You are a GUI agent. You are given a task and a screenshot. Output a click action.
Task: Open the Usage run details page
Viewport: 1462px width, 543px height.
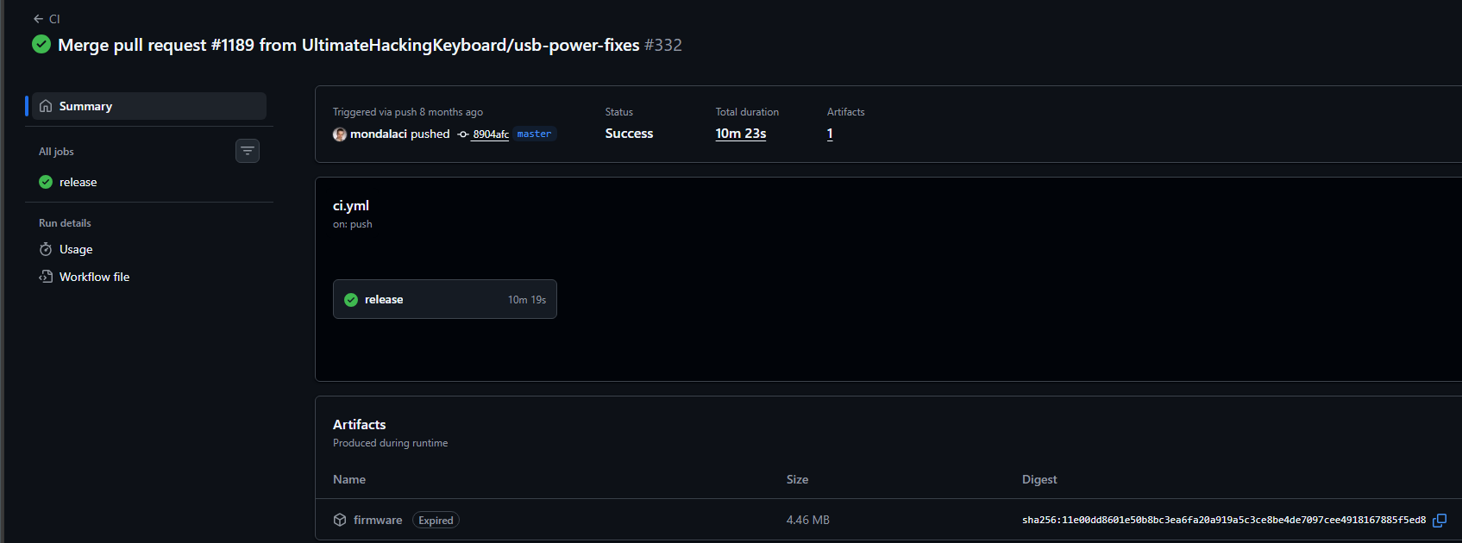(76, 249)
